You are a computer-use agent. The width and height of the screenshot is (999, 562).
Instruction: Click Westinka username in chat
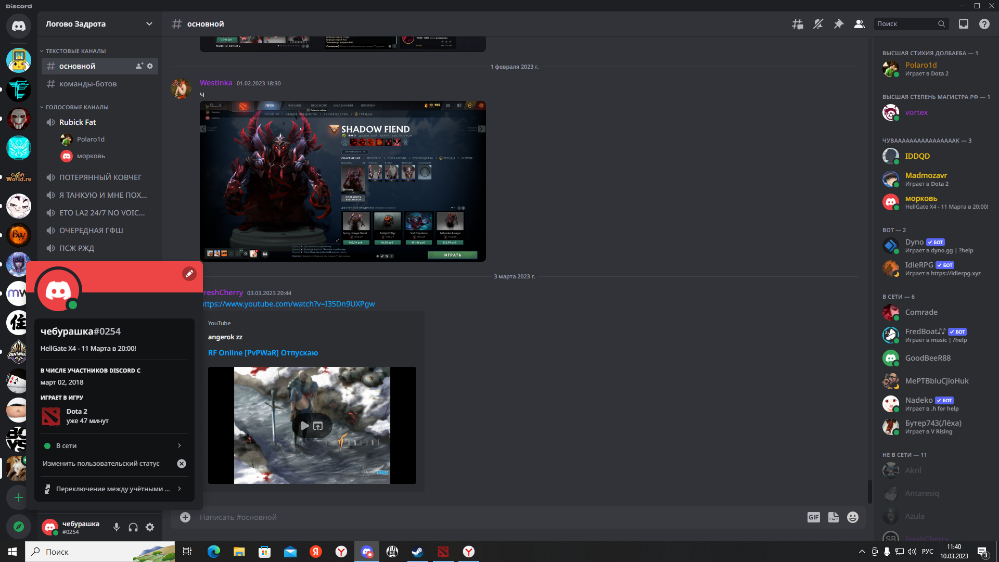[216, 83]
